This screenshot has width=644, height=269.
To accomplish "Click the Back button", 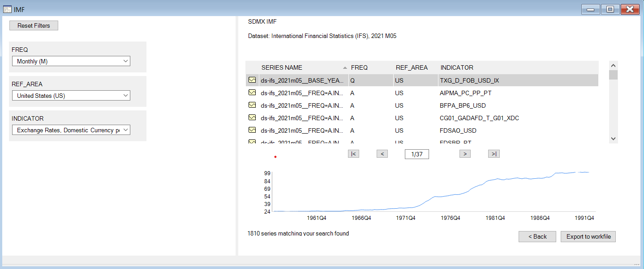I will [537, 236].
